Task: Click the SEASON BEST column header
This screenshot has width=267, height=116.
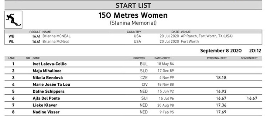Action: tap(249, 58)
